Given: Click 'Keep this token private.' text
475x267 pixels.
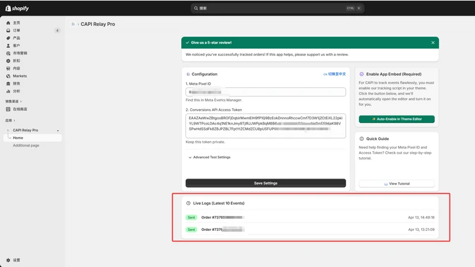Looking at the screenshot, I should 205,142.
